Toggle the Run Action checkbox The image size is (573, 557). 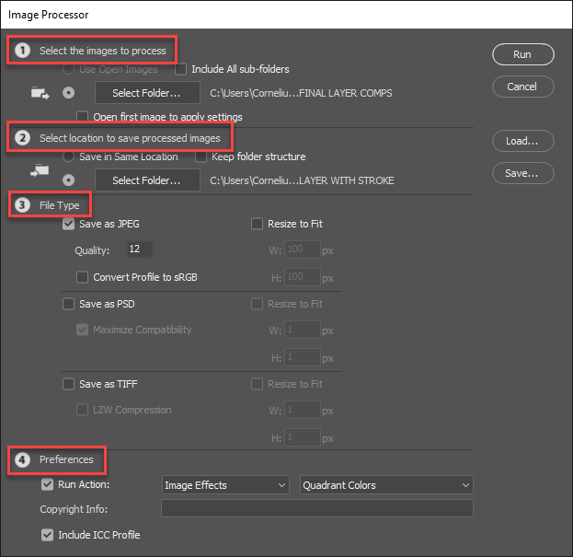click(x=47, y=484)
